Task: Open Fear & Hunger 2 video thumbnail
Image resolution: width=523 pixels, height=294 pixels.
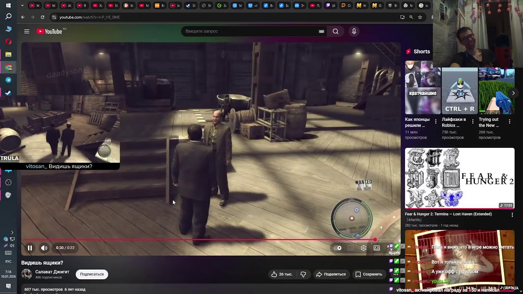Action: point(460,178)
